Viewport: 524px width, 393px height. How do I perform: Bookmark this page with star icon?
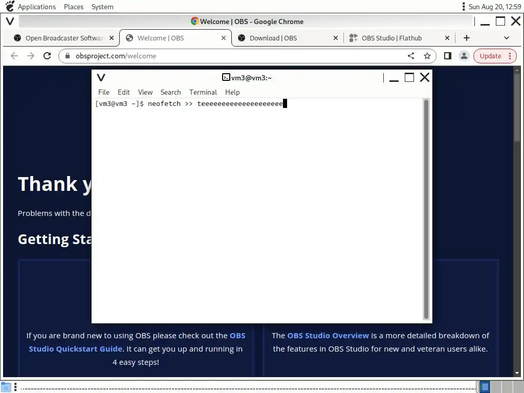[427, 56]
